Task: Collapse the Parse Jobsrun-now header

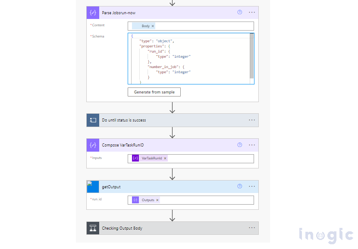Action: (x=173, y=12)
